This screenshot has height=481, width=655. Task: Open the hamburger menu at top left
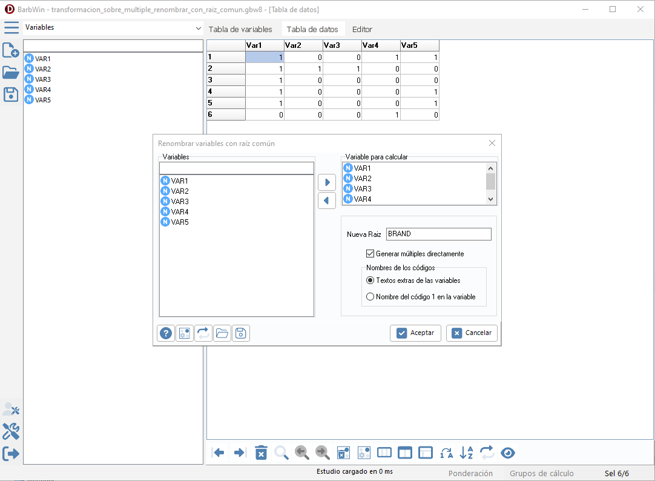[x=12, y=28]
